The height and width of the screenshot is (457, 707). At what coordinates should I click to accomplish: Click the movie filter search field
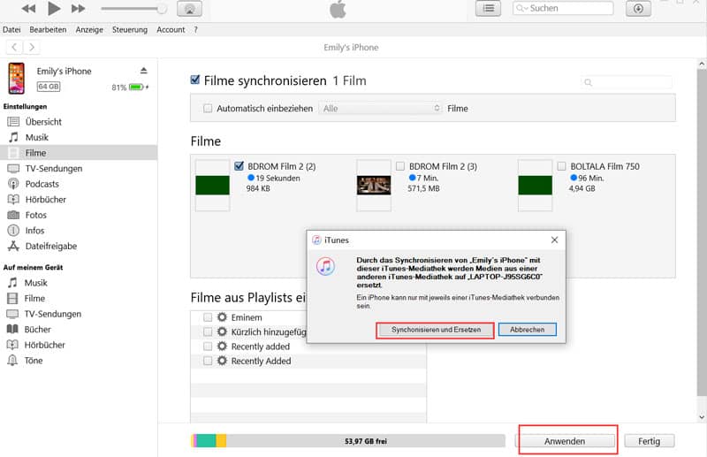coord(627,82)
